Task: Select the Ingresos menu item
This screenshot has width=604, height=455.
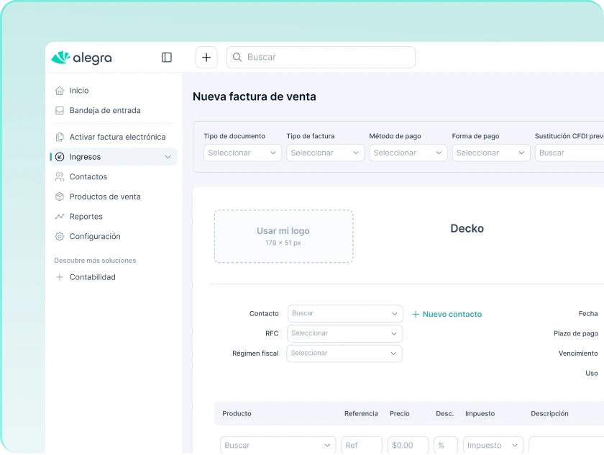Action: (85, 157)
